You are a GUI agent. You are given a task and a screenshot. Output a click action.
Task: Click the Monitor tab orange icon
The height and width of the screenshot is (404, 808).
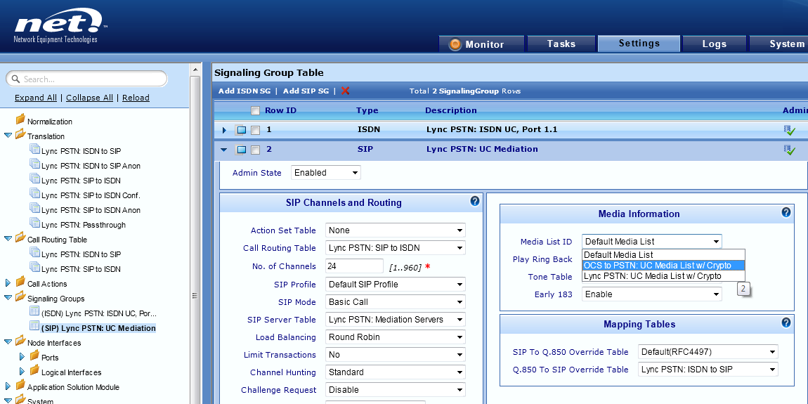[x=455, y=44]
